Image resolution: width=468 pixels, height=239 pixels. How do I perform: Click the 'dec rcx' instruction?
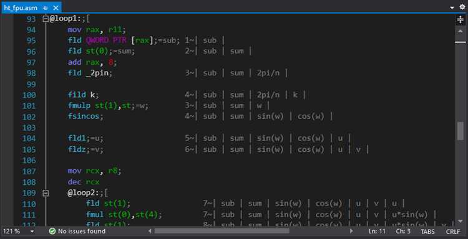83,182
